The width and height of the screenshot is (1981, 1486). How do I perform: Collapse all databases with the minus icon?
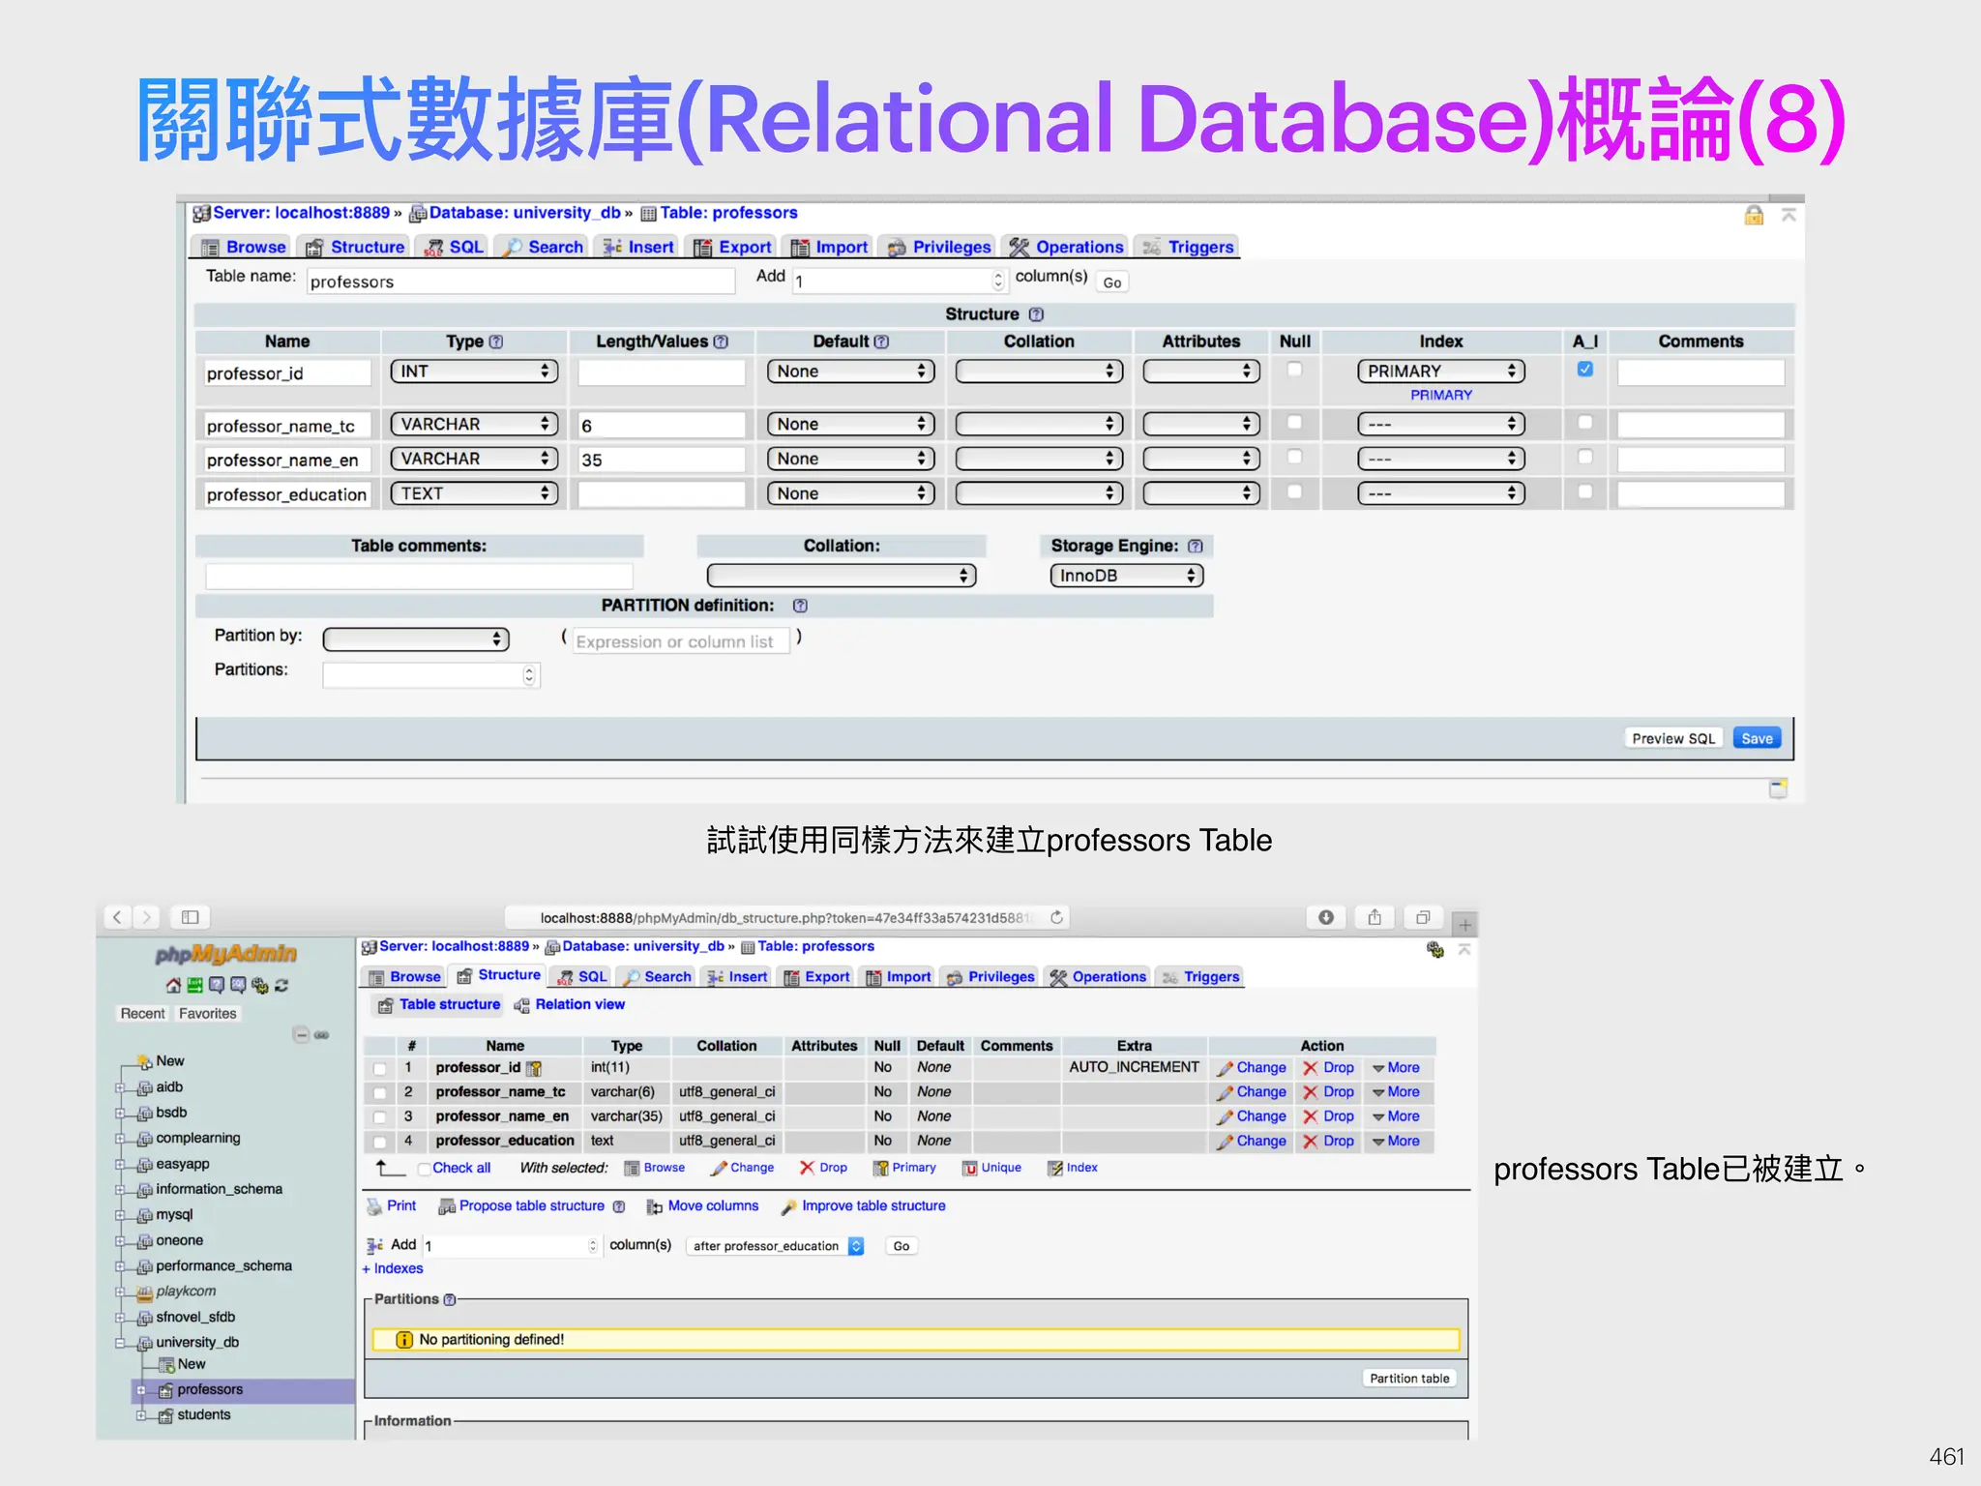coord(302,1035)
